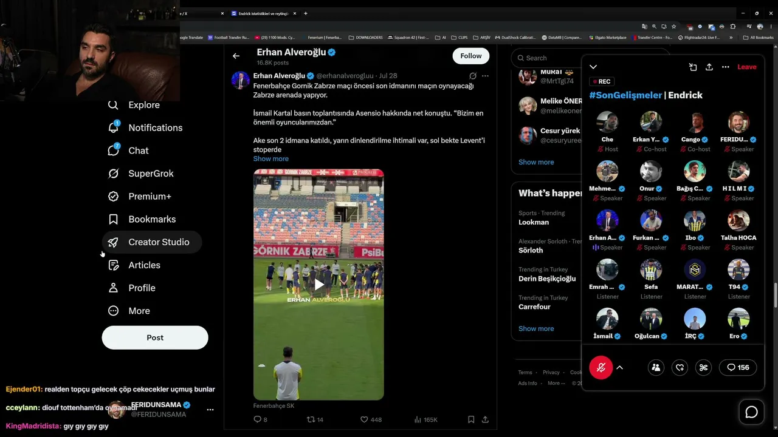Open the 156 comments button in Space
The image size is (778, 437).
[x=738, y=367]
